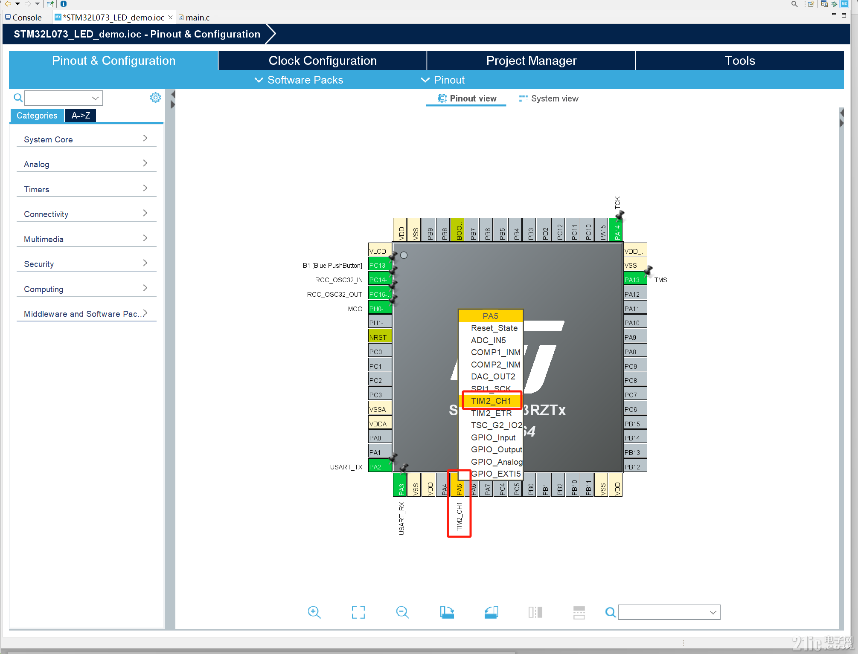Click the horizontal layout rows icon
Viewport: 858px width, 654px height.
point(579,612)
